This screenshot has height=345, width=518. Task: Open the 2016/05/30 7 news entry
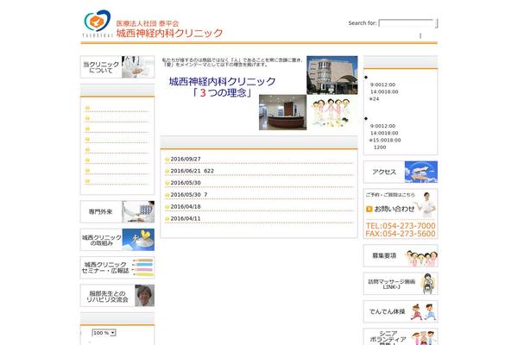coord(188,195)
